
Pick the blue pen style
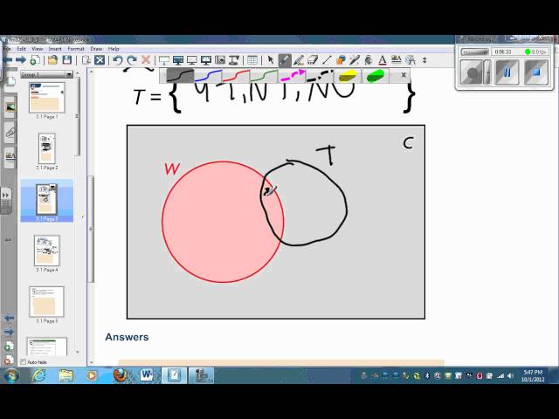[x=208, y=76]
